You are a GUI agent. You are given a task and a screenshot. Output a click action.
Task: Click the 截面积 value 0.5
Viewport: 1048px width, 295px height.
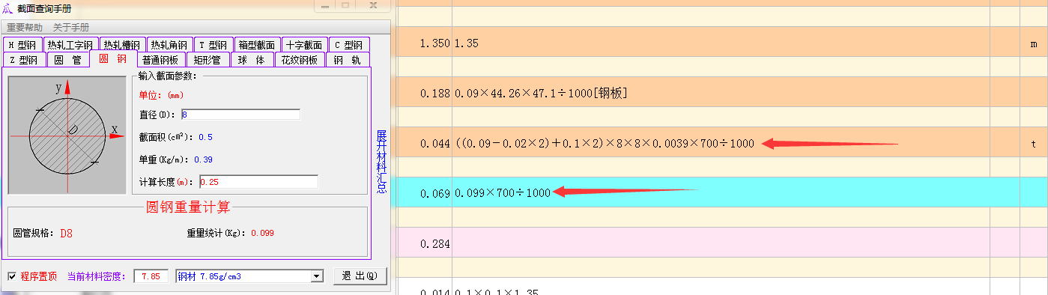[x=205, y=137]
